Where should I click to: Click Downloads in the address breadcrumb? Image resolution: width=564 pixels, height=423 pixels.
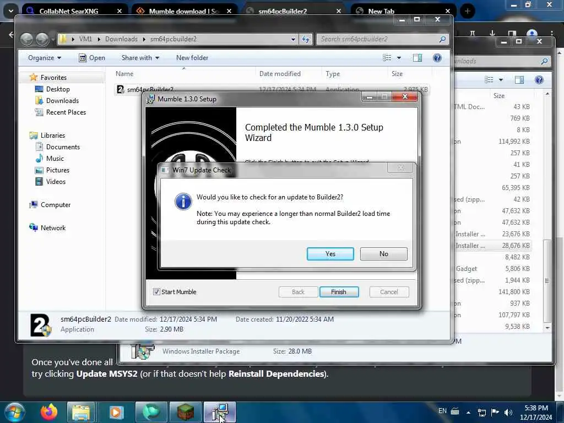click(121, 39)
